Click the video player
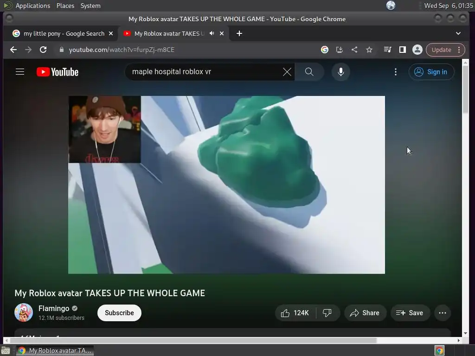Viewport: 475px width, 356px height. (x=226, y=185)
